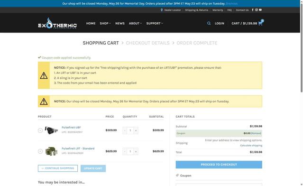Click the Pulsefire LRT product thumbnail
Image resolution: width=303 pixels, height=186 pixels.
[51, 151]
